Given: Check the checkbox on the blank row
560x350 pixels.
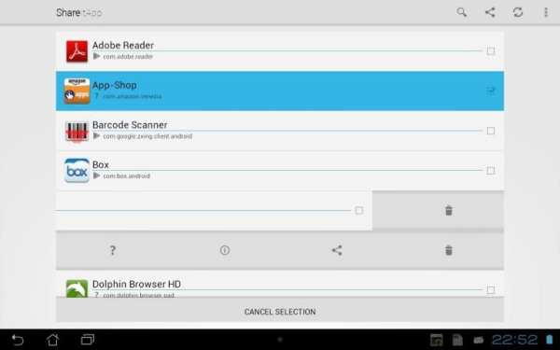Looking at the screenshot, I should (x=359, y=210).
